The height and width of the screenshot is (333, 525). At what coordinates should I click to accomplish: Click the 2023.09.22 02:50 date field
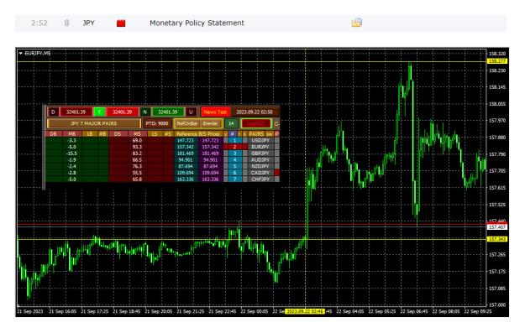pos(255,112)
